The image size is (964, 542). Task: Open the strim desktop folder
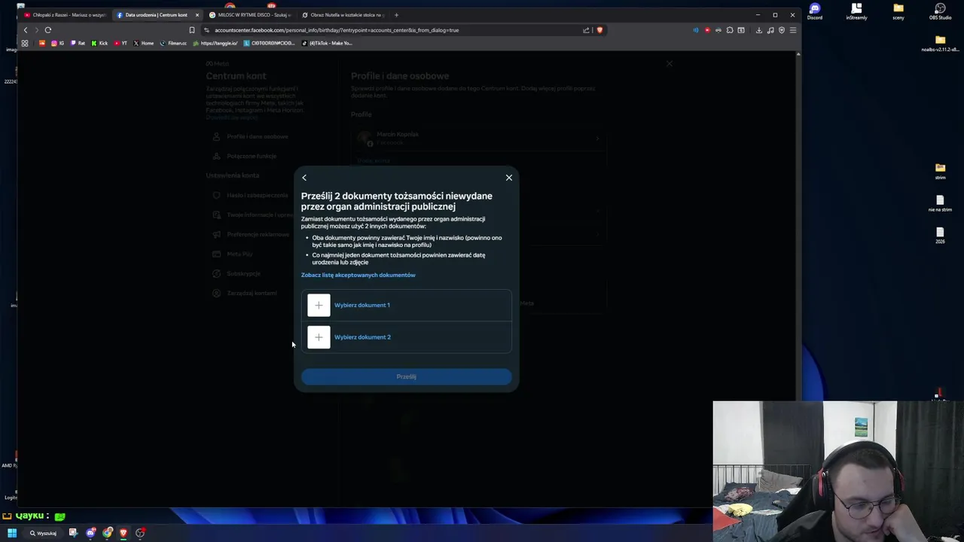tap(940, 171)
